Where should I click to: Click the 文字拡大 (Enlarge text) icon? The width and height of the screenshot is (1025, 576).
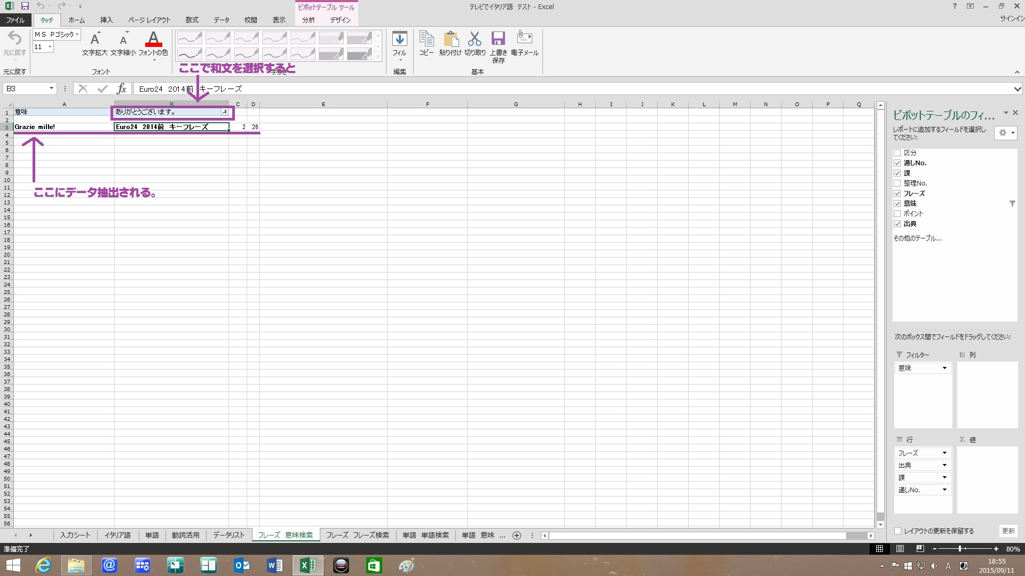tap(95, 39)
